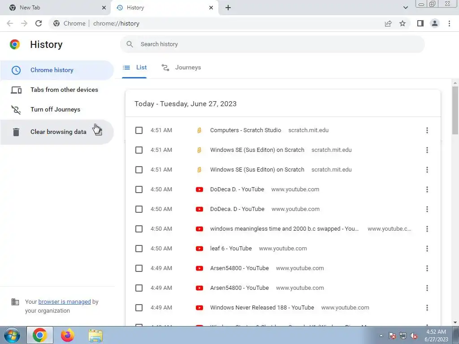Open more actions for leaf 6 - YouTube
Image resolution: width=459 pixels, height=344 pixels.
click(427, 249)
